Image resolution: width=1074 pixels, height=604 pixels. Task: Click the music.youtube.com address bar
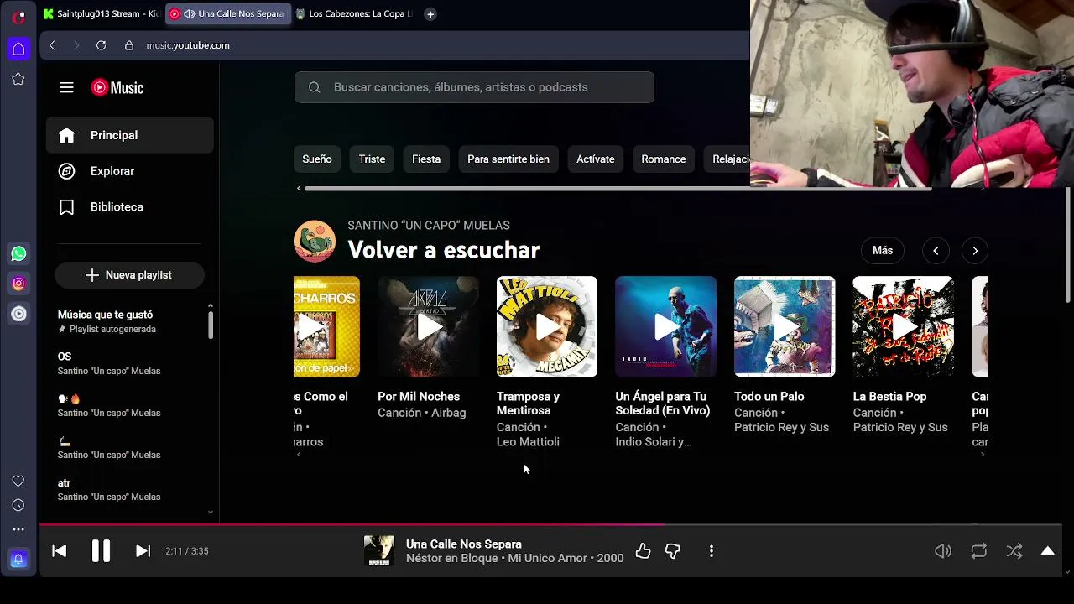tap(188, 45)
